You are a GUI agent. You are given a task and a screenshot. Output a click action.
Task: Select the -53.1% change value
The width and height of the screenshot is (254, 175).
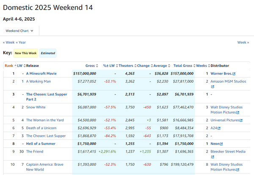click(x=110, y=81)
